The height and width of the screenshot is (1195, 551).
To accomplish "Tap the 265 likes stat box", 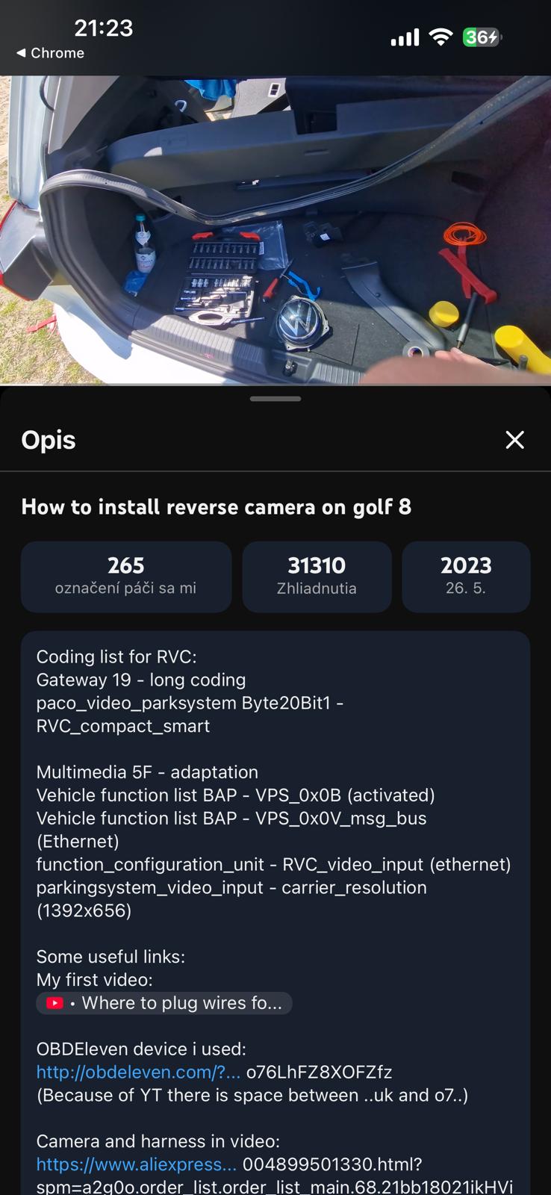I will tap(126, 577).
